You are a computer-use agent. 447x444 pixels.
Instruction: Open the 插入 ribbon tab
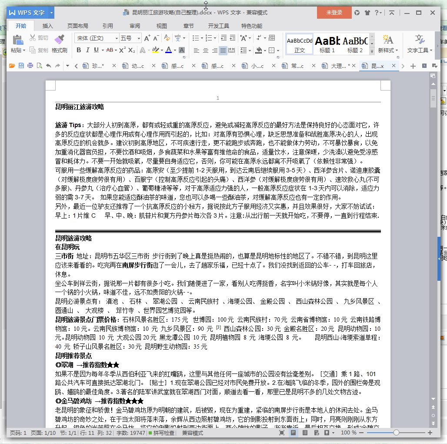(x=47, y=26)
